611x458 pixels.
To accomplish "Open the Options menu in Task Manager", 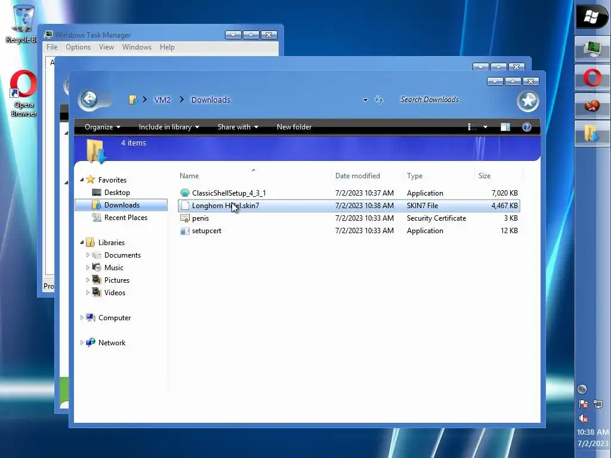I will (x=78, y=47).
